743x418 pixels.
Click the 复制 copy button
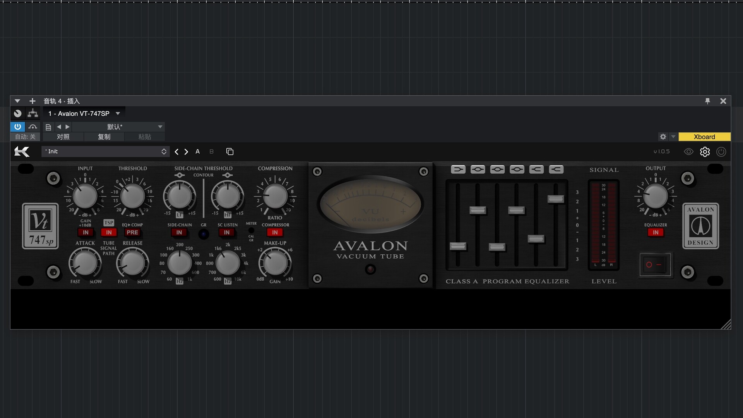tap(104, 137)
